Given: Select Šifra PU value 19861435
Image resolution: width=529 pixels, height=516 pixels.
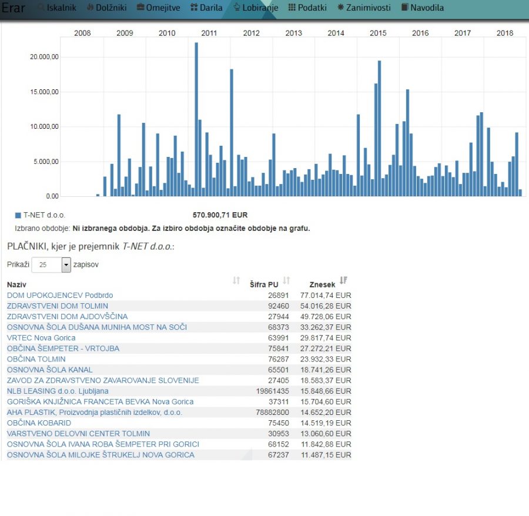Looking at the screenshot, I should coord(272,391).
